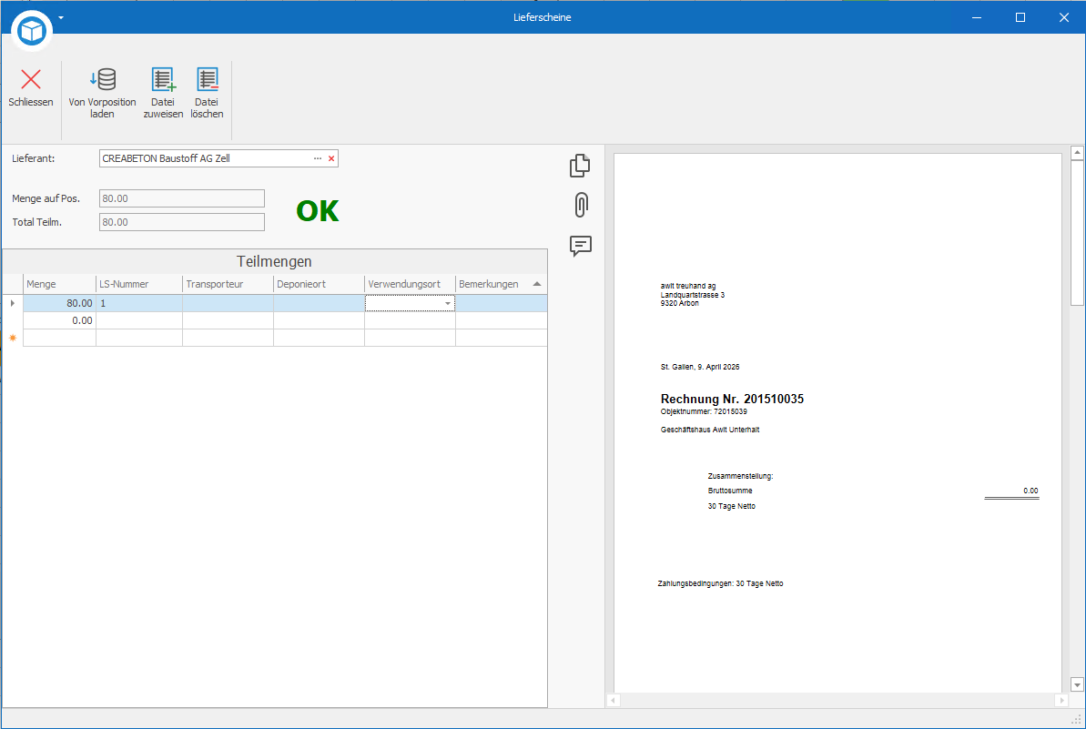1086x729 pixels.
Task: Open Lieferant lookup ellipsis button
Action: pyautogui.click(x=317, y=158)
